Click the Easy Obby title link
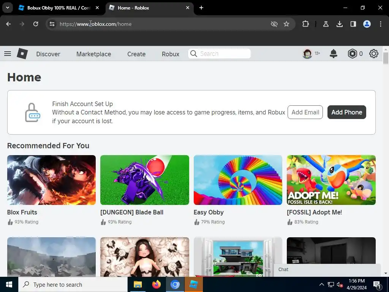Viewport: 389px width, 292px height. click(209, 212)
